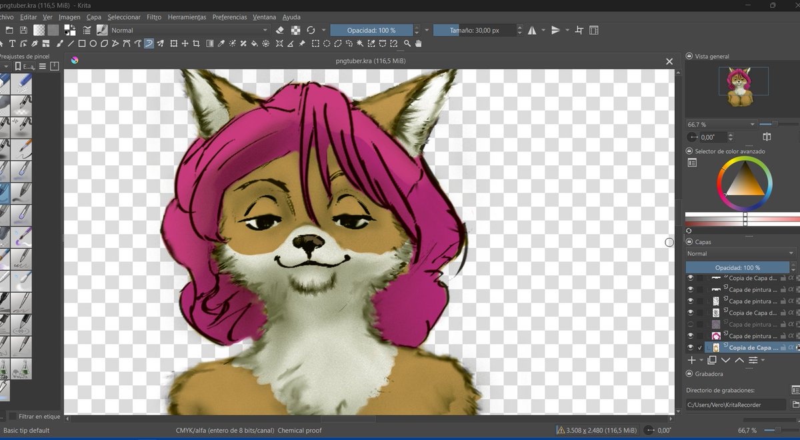Select the Freehand Brush tool

pos(60,43)
